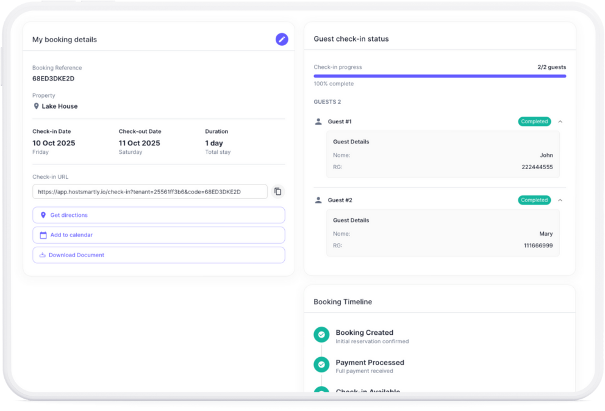Select the guest avatar icon for Guest #2

(318, 200)
